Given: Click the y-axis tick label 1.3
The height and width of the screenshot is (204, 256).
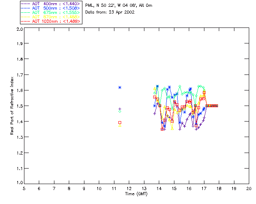Looking at the screenshot, I should [20, 137].
